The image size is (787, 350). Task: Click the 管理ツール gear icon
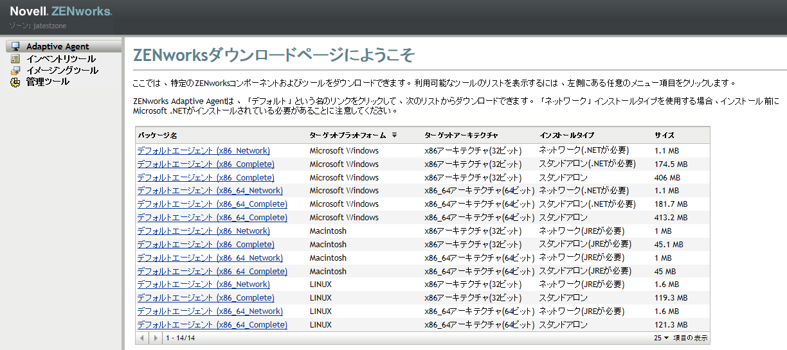15,82
